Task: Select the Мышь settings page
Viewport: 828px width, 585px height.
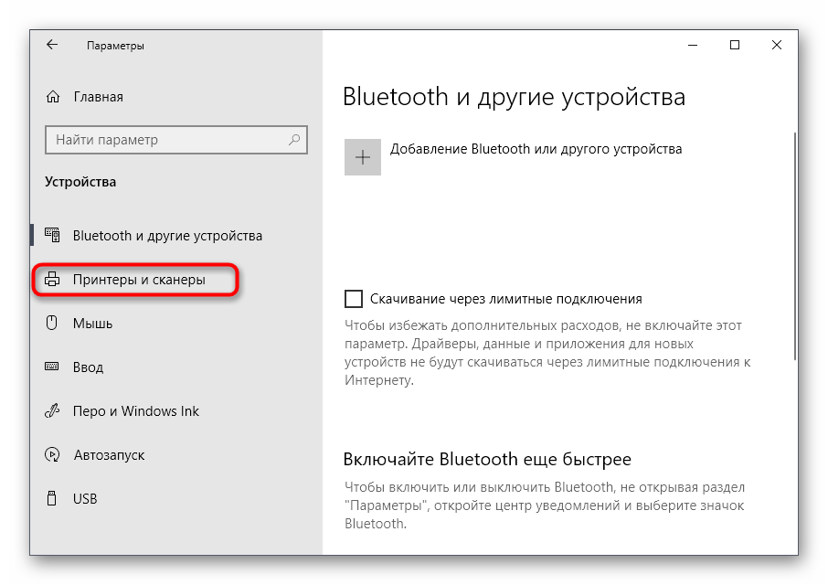Action: click(92, 324)
